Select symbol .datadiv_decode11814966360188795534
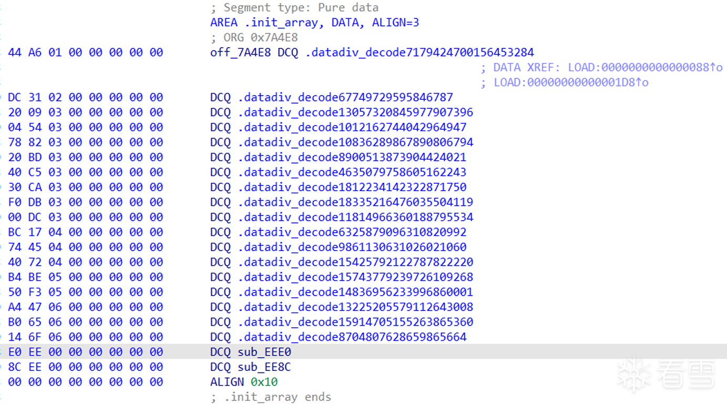Screen dimensions: 727x406 point(355,217)
